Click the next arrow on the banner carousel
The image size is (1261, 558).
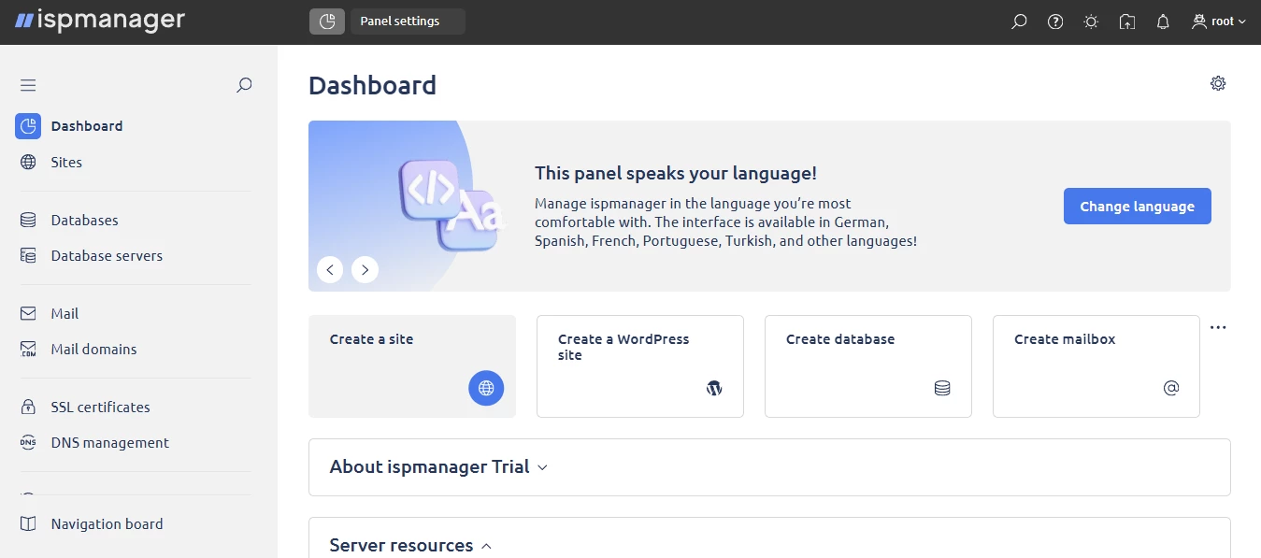[x=365, y=269]
